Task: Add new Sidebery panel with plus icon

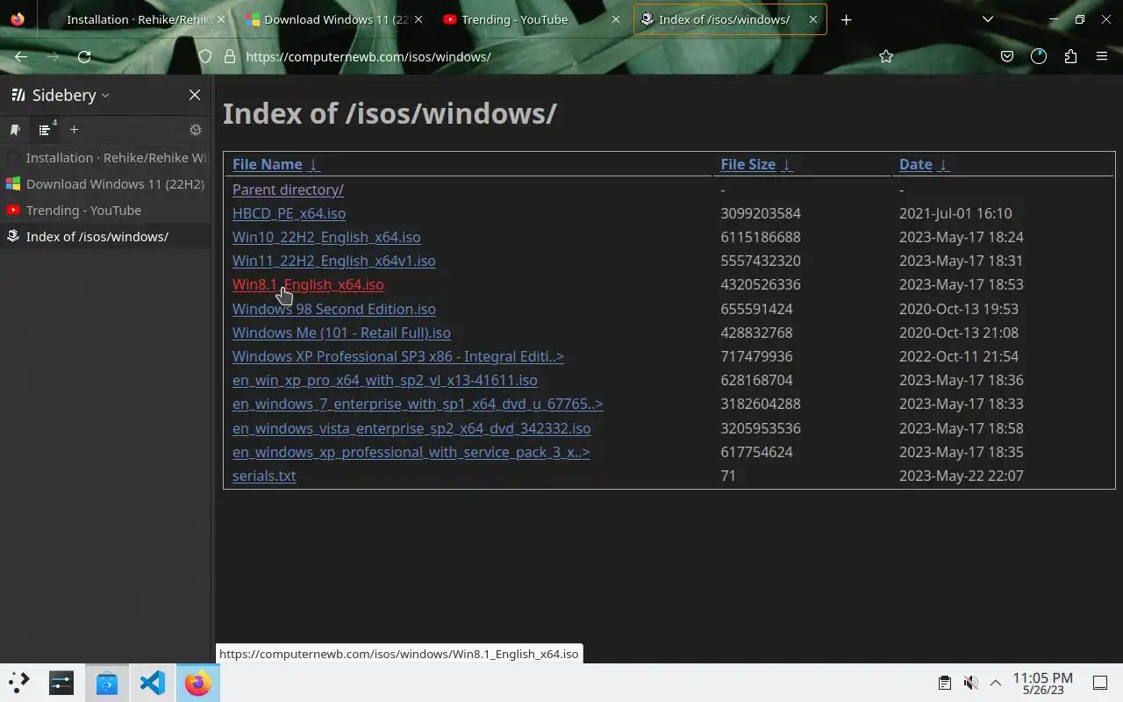Action: click(x=75, y=130)
